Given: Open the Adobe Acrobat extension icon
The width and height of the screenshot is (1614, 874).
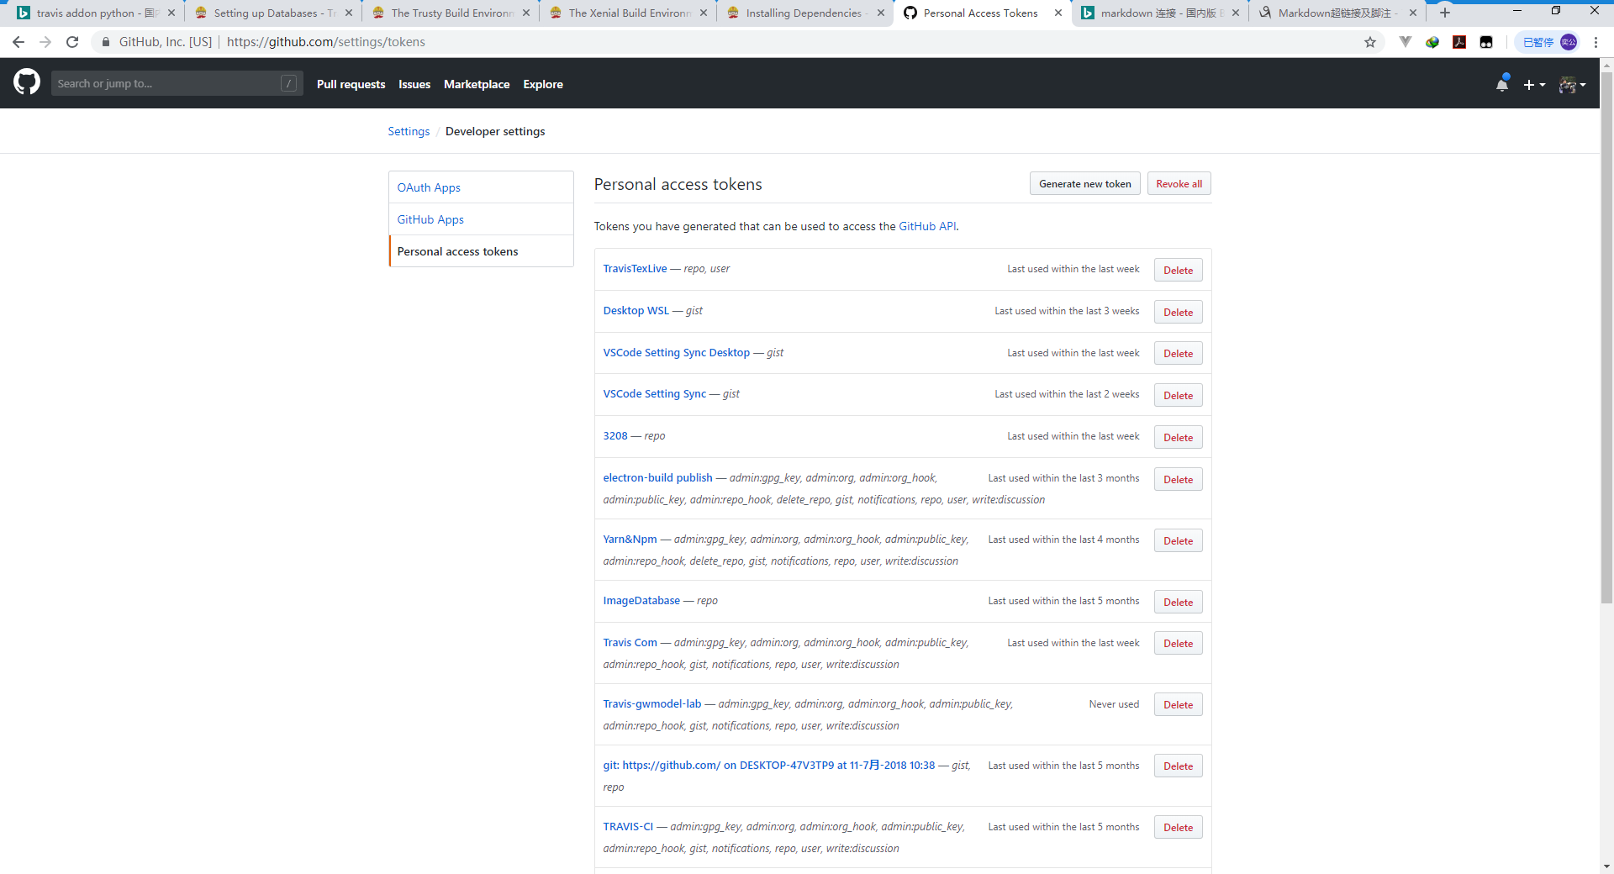Looking at the screenshot, I should tap(1459, 42).
